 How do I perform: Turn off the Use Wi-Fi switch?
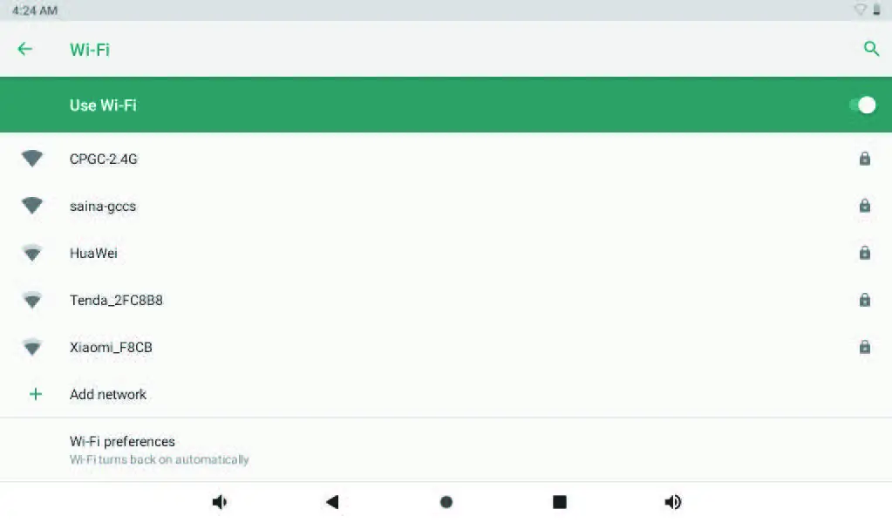tap(862, 105)
